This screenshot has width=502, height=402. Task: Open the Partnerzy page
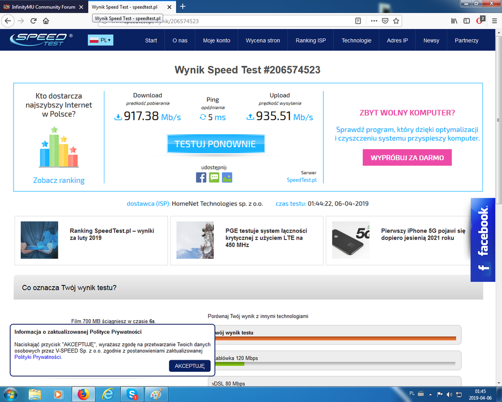(x=466, y=40)
